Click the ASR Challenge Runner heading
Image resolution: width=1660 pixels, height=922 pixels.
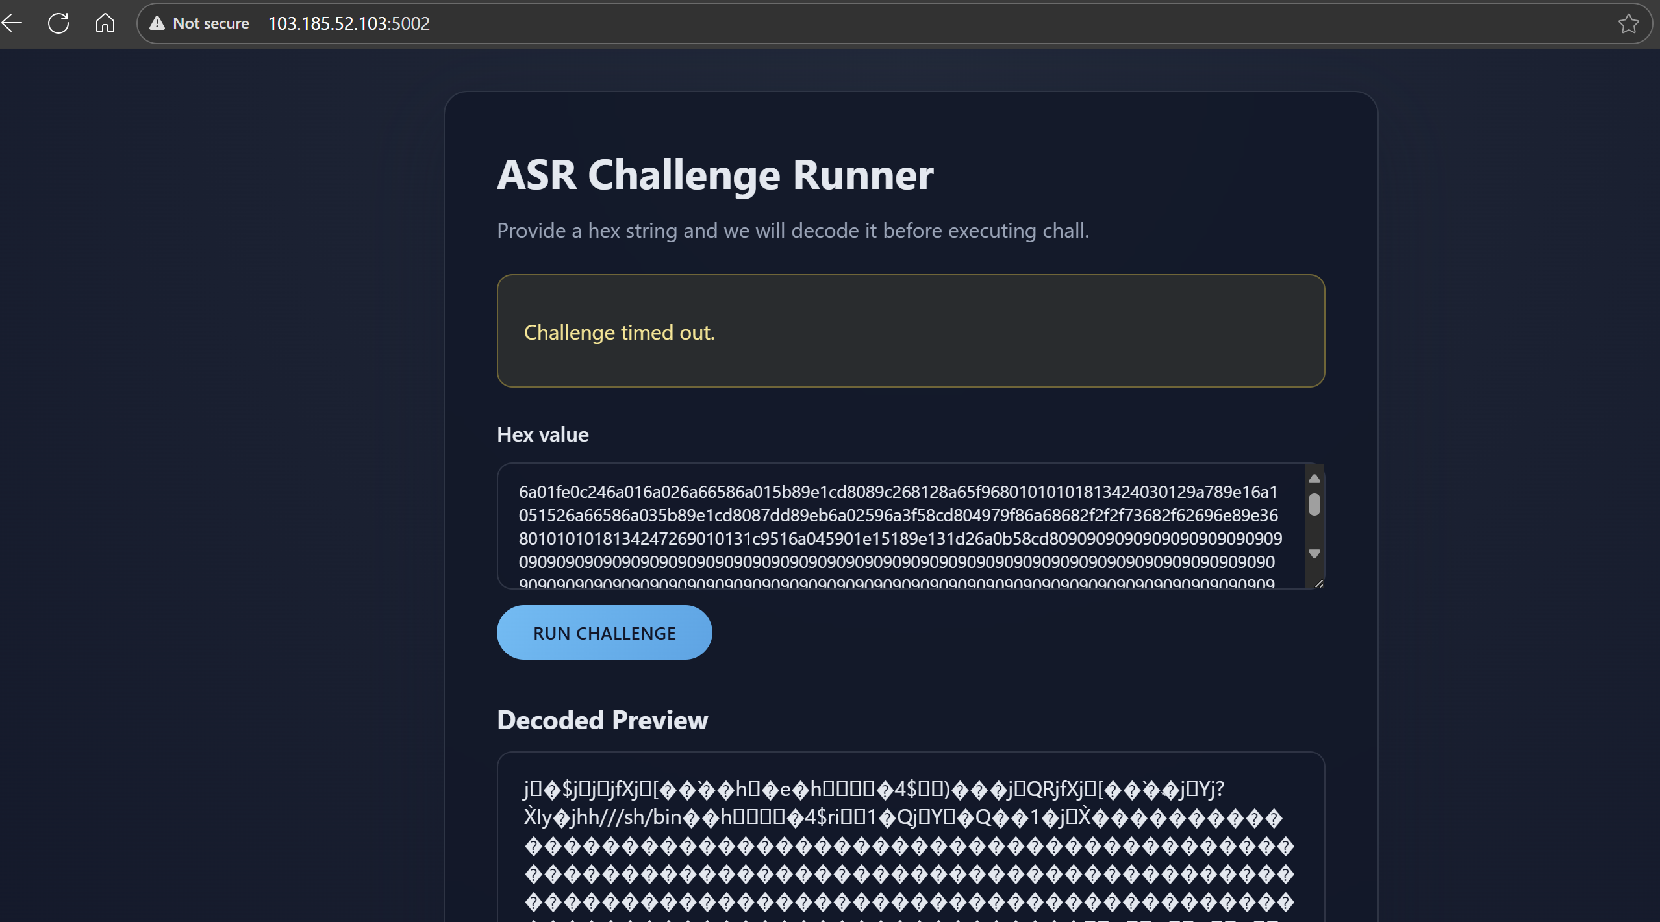714,175
